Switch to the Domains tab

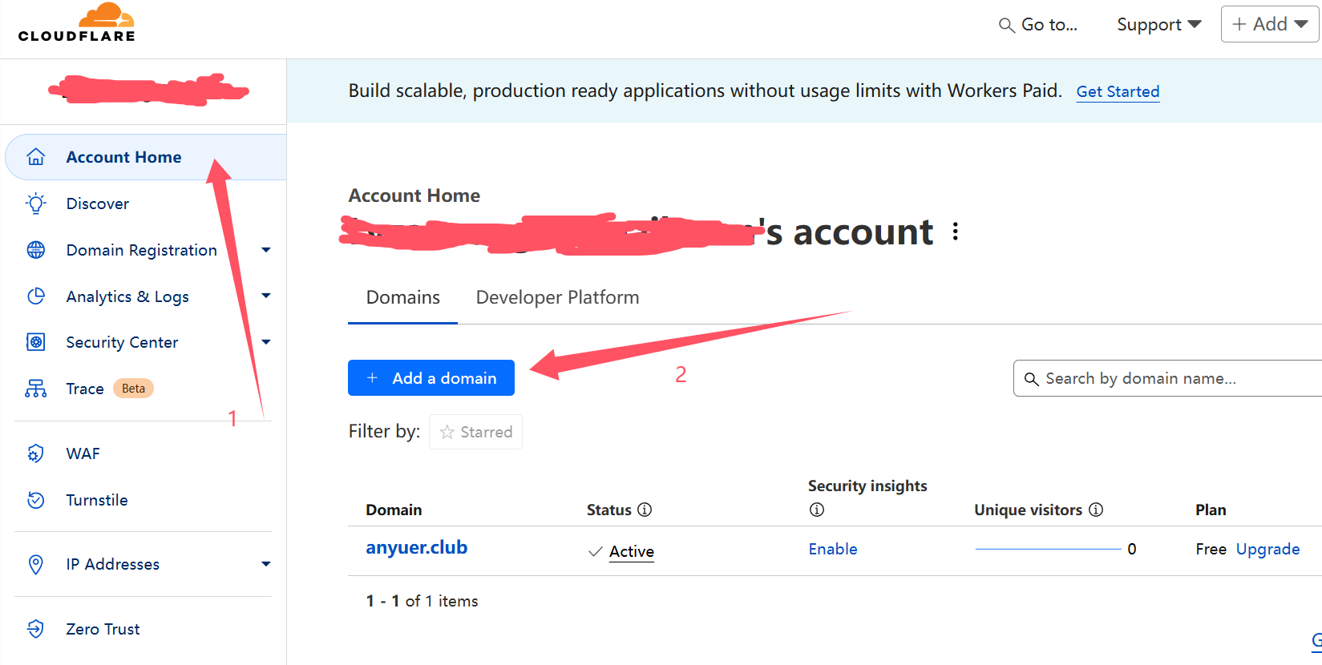(402, 298)
